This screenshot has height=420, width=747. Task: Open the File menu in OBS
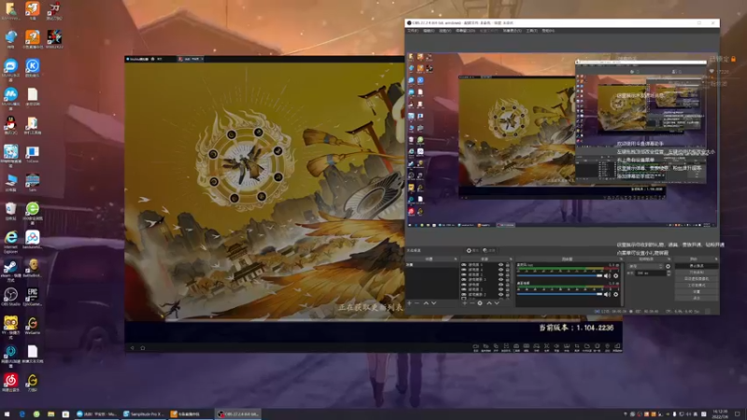click(x=413, y=31)
